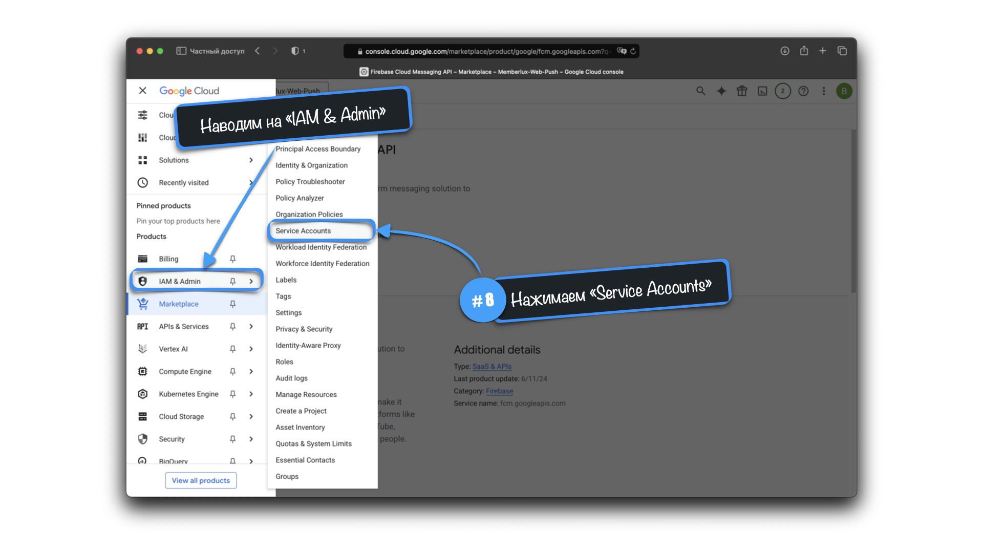Click the Safari downloads icon

tap(784, 51)
